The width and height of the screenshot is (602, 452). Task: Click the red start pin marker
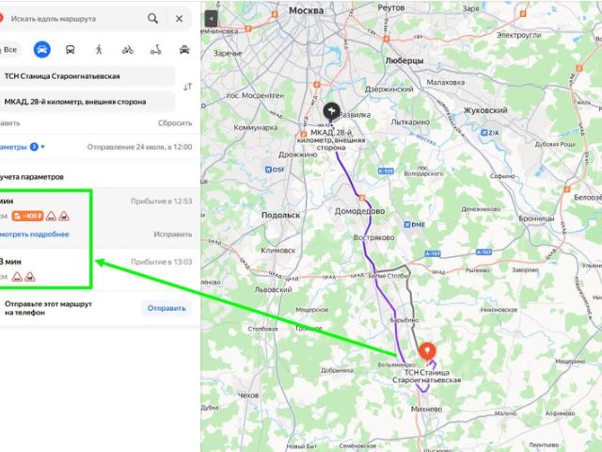coord(427,351)
